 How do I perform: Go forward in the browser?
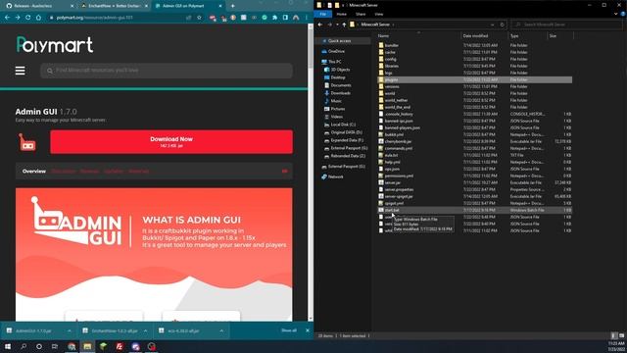tap(18, 18)
